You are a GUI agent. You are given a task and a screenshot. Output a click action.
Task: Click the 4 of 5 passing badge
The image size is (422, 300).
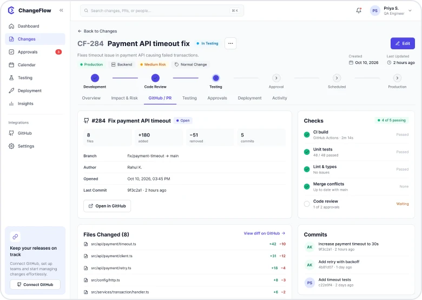[392, 120]
